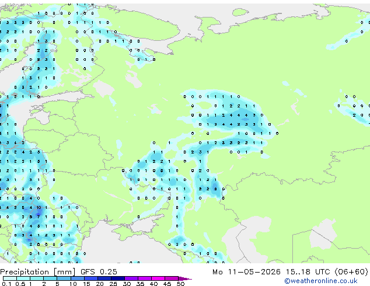The image size is (370, 286).
Task: Select the 15–20 mm legend swatch
Action: pos(91,278)
